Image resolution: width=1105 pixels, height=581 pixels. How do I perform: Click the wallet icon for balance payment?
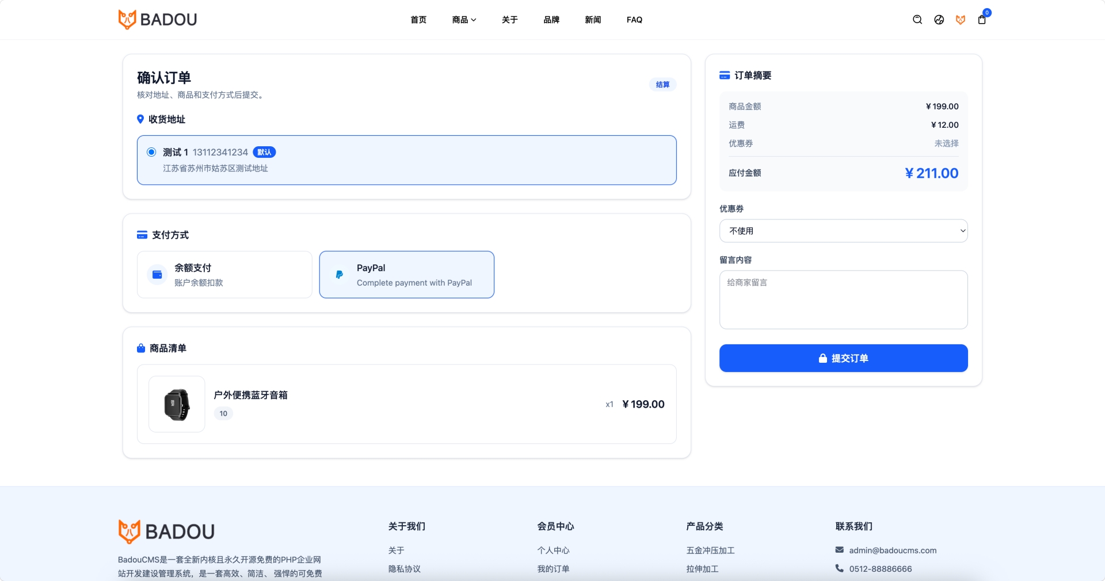[157, 275]
